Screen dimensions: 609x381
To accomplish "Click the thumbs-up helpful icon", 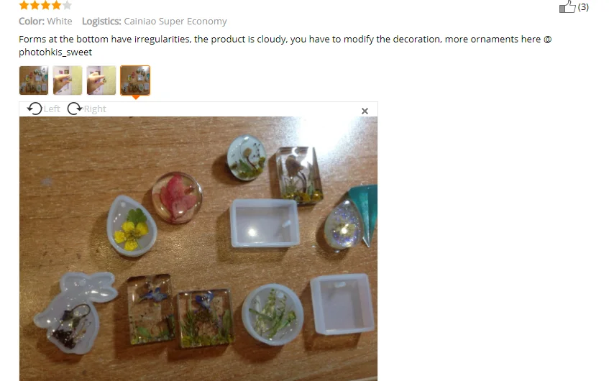I will pyautogui.click(x=567, y=6).
